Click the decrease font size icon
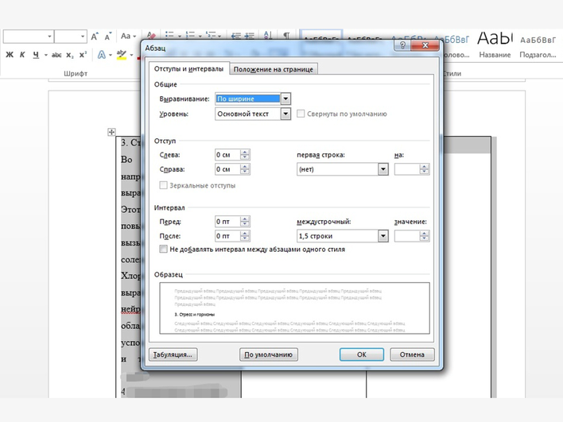 point(107,37)
